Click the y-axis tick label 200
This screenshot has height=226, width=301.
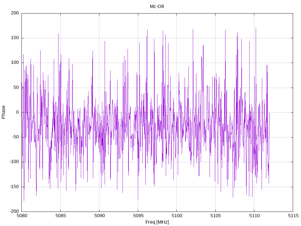tap(15, 13)
